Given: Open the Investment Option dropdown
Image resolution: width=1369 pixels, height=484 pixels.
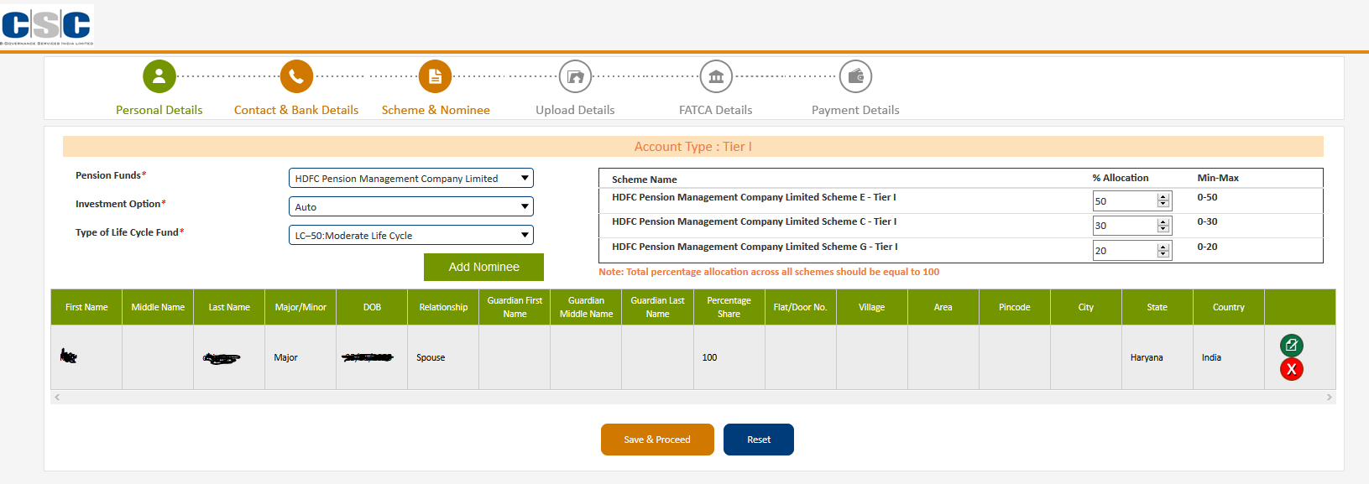Looking at the screenshot, I should point(411,206).
